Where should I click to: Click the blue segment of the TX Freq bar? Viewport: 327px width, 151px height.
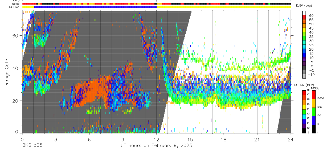pyautogui.click(x=95, y=7)
